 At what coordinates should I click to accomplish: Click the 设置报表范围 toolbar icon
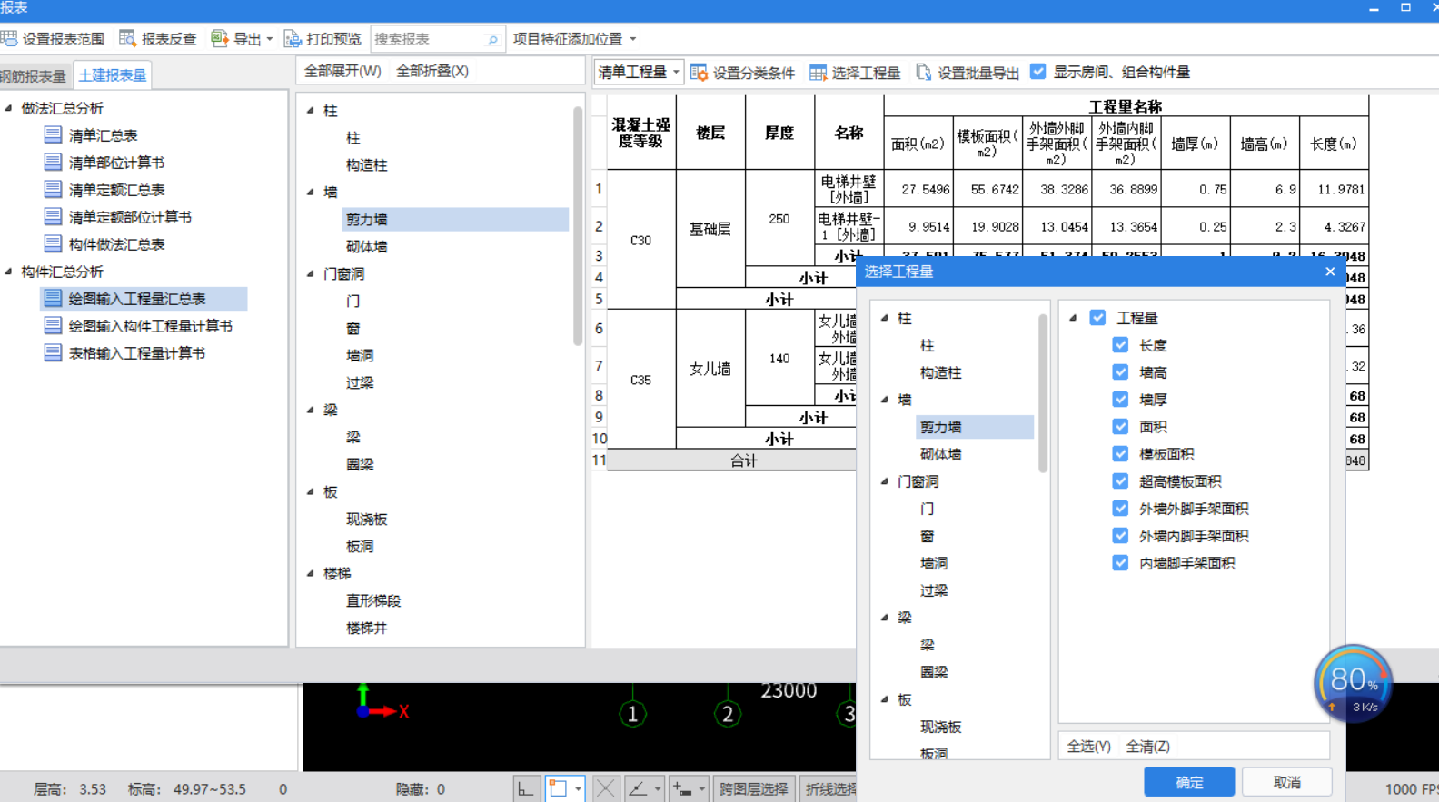(9, 39)
